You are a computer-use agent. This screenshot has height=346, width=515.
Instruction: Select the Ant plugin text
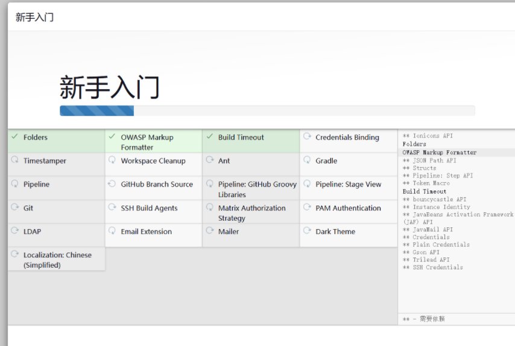click(x=224, y=161)
